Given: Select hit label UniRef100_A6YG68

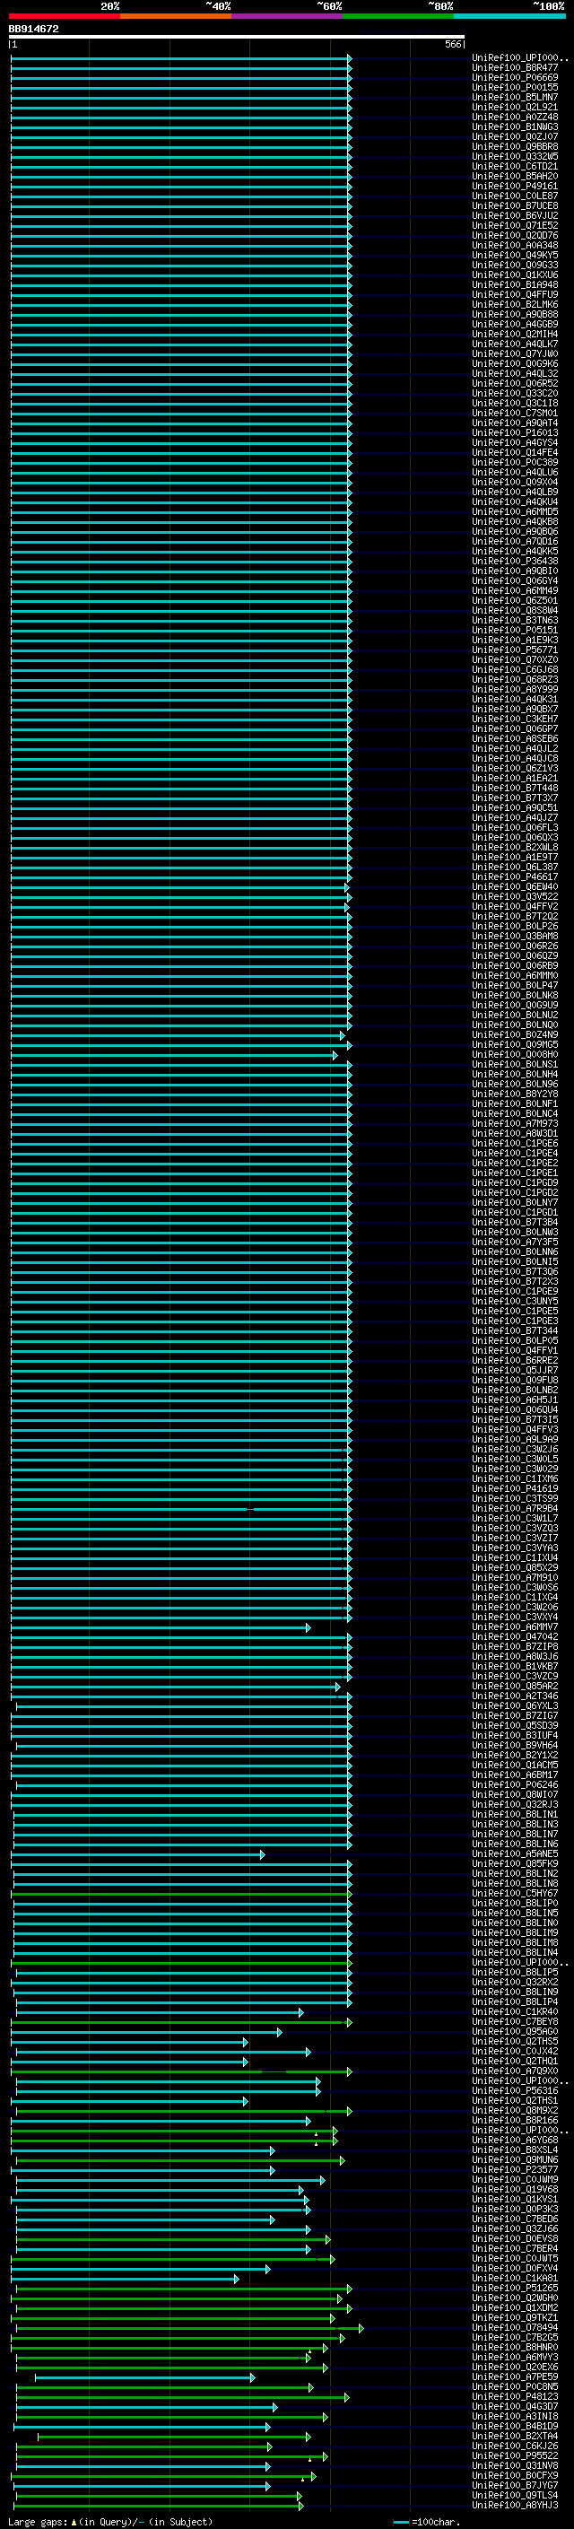Looking at the screenshot, I should tap(515, 2140).
